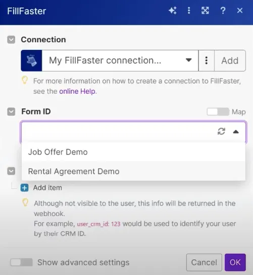Click the Add item label
The height and width of the screenshot is (275, 253).
pos(47,188)
